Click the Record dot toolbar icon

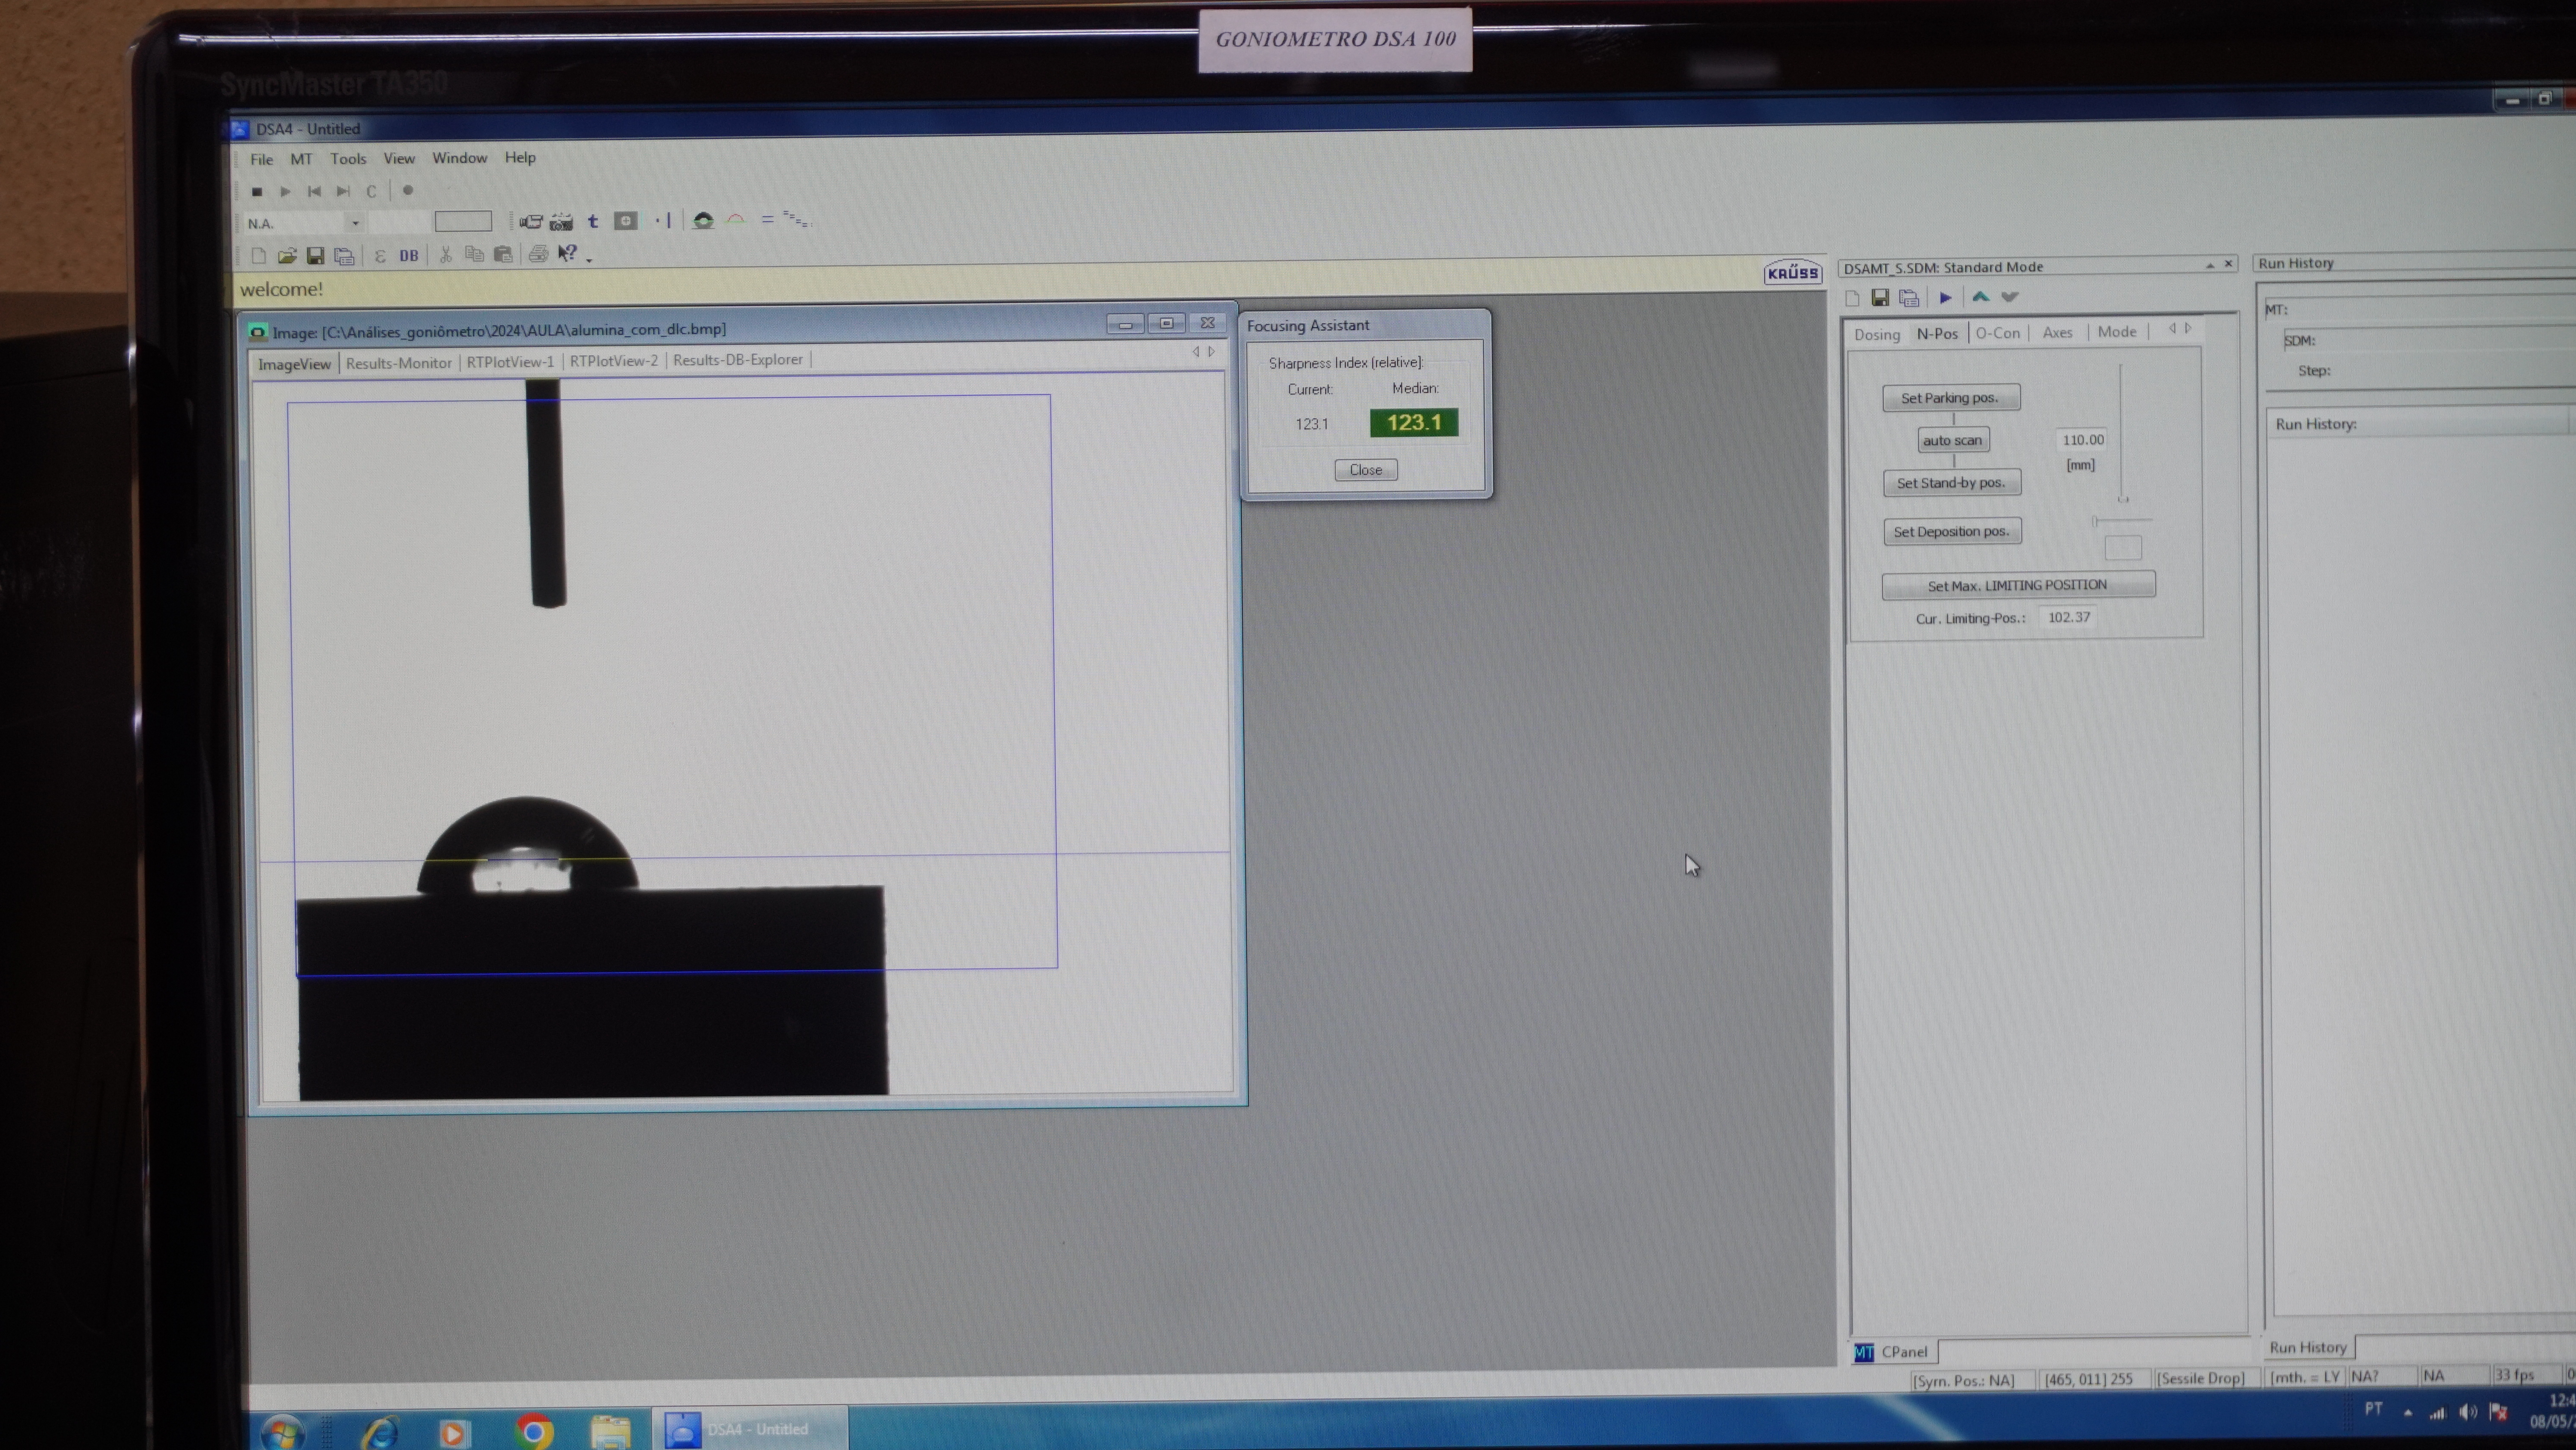(407, 190)
